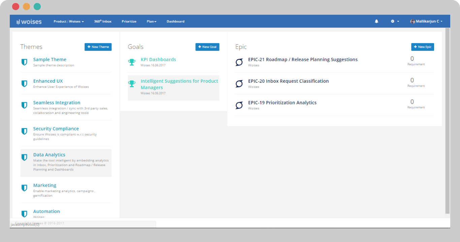Click the epic icon beside EPIC-19
The image size is (460, 242).
coord(239,105)
